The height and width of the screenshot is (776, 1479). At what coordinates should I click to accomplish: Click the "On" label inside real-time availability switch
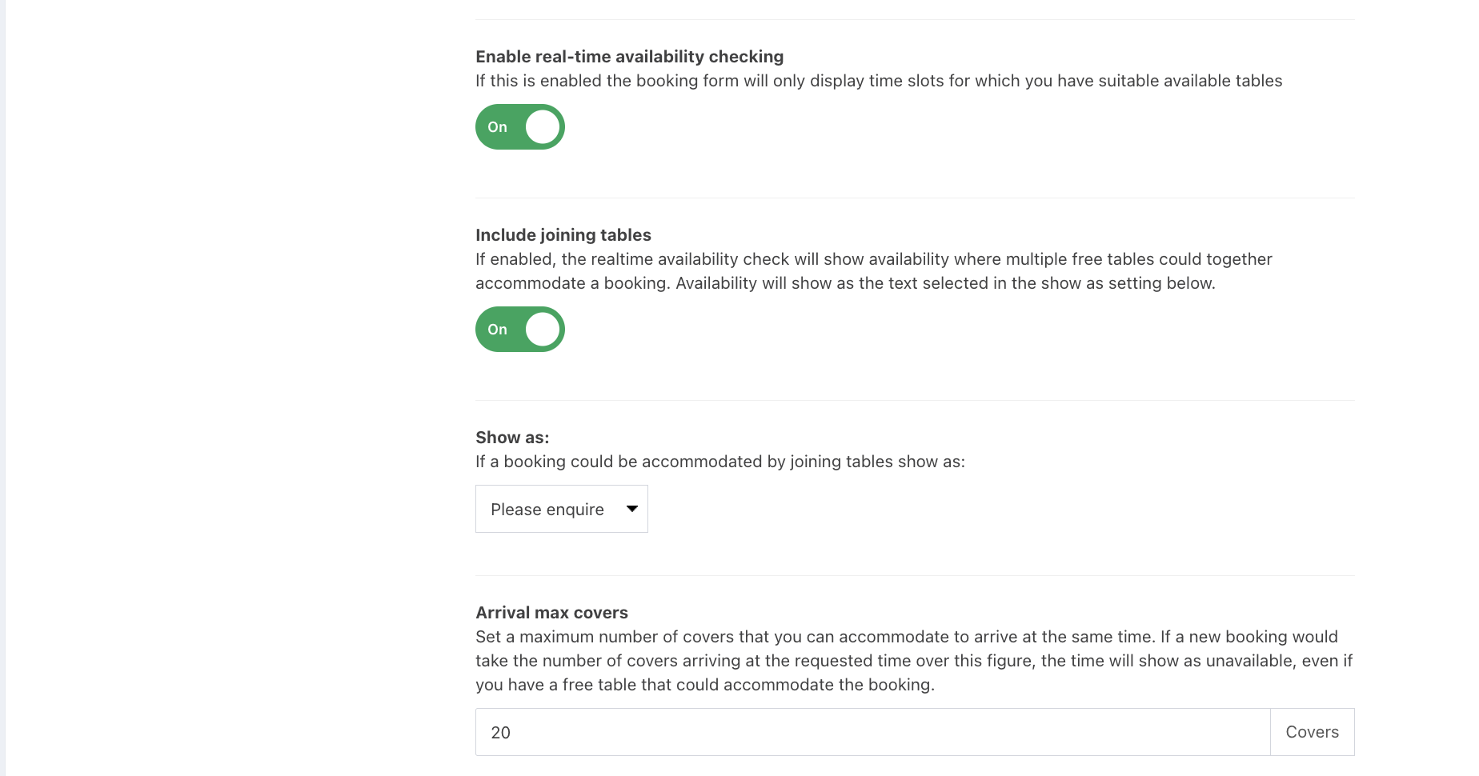497,127
